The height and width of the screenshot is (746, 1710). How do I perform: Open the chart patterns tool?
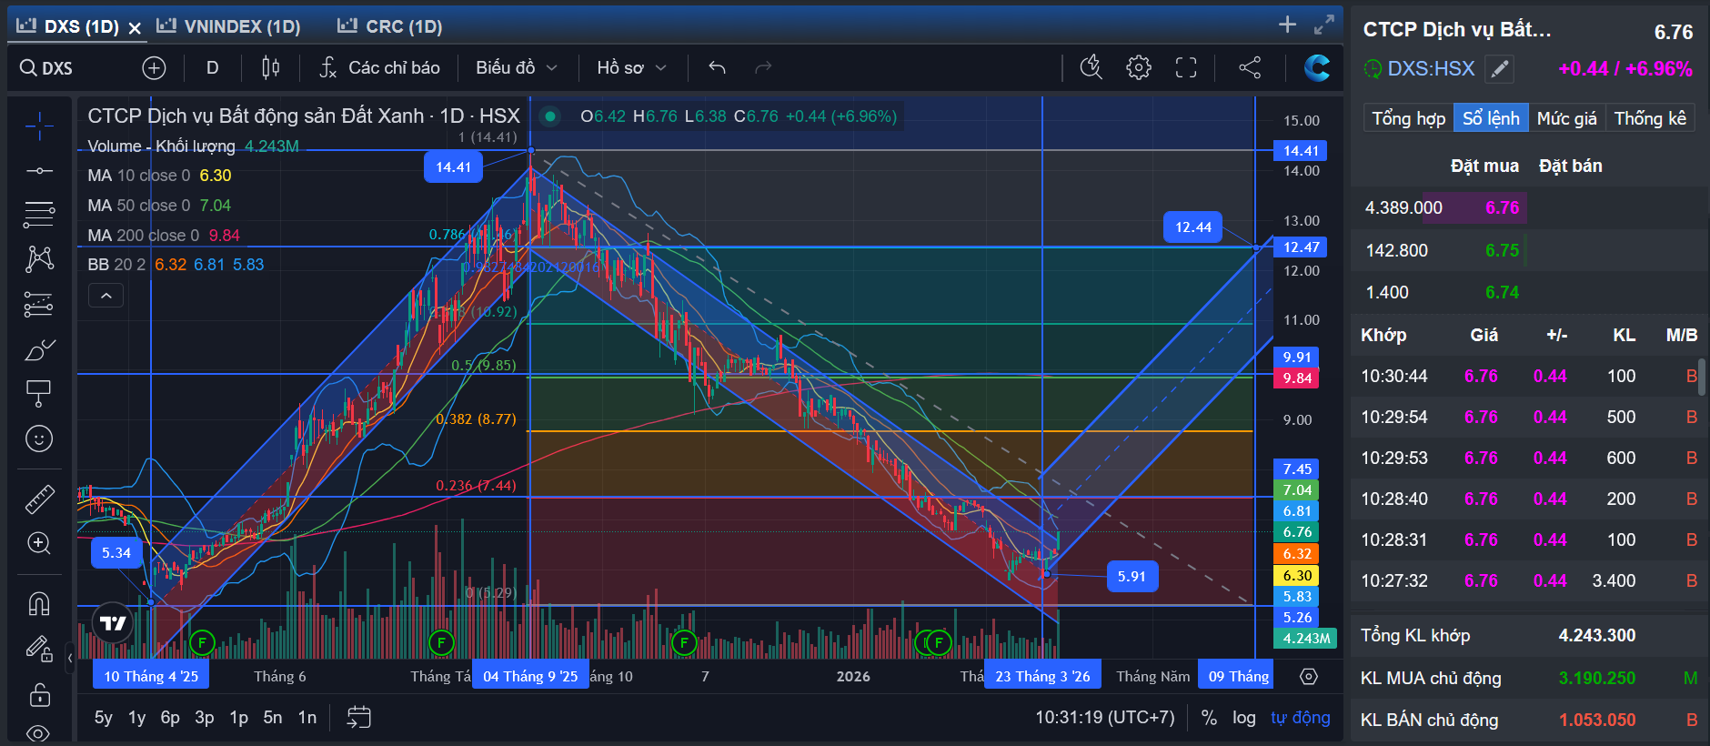(39, 259)
